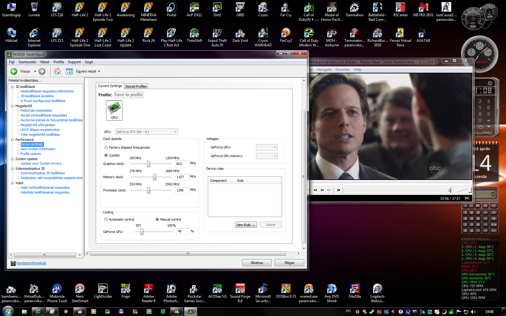Viewport: 506px width, 316px height.
Task: Collapse the 3D beállítások tree node
Action: (x=12, y=87)
